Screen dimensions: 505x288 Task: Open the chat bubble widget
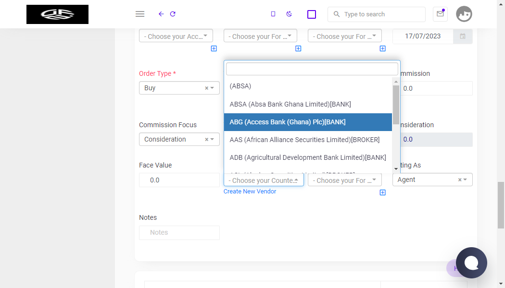[471, 263]
